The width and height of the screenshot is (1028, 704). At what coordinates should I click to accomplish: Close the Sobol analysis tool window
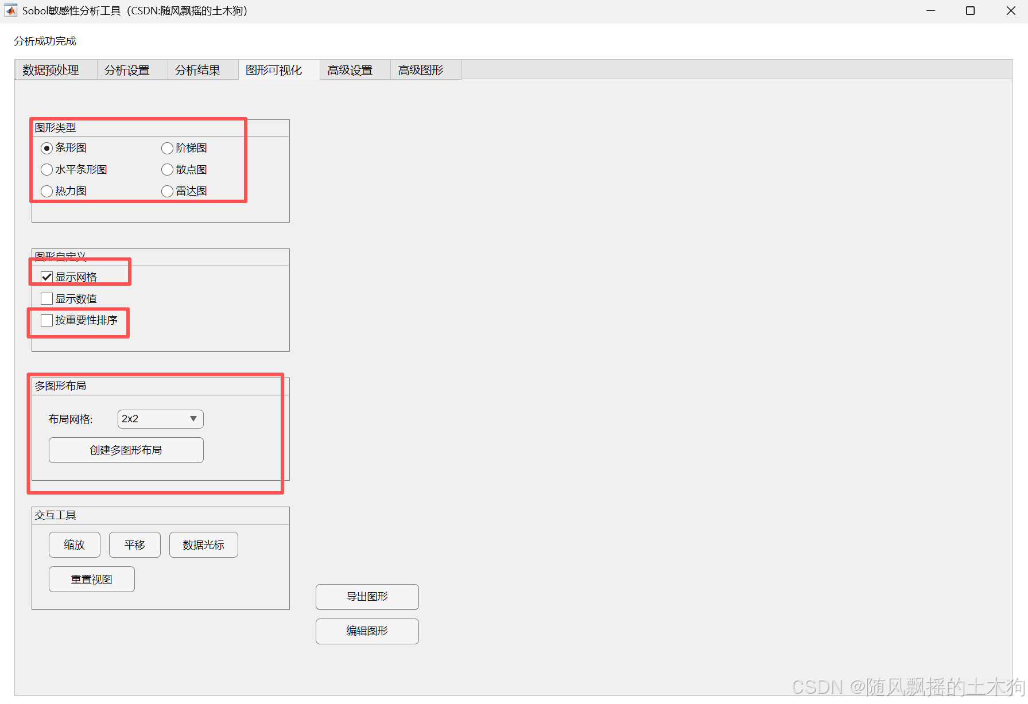click(1011, 11)
